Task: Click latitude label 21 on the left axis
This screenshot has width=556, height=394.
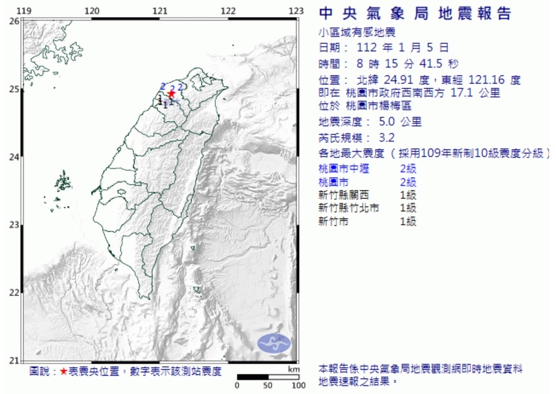Action: tap(14, 361)
